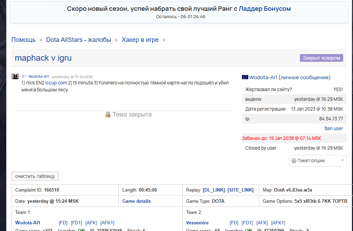353x231 pixels.
Task: Open the Wodota-AI1 author link in post #1
Action: pyautogui.click(x=38, y=76)
